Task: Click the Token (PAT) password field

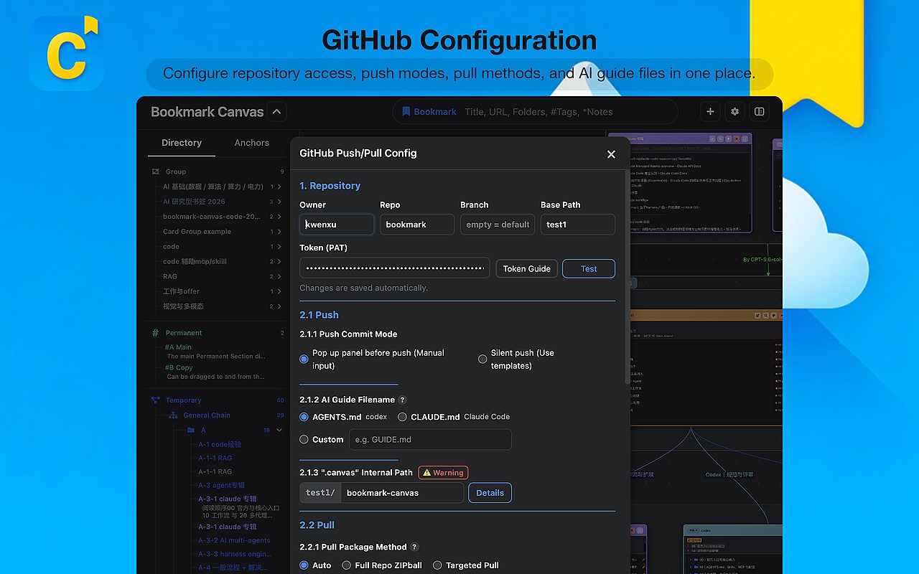Action: pos(395,268)
